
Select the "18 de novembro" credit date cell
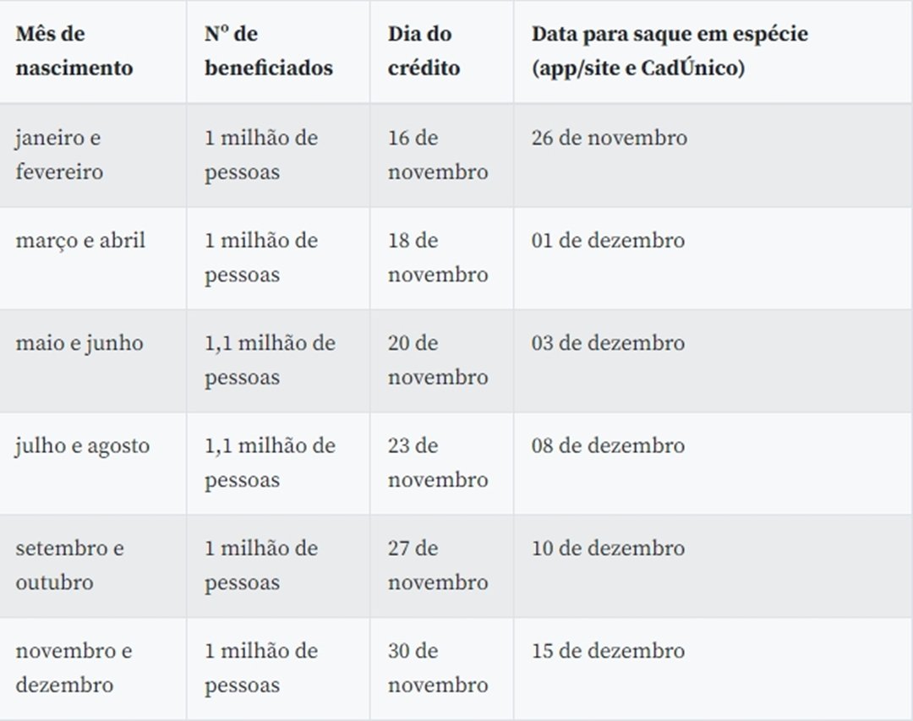tap(438, 258)
